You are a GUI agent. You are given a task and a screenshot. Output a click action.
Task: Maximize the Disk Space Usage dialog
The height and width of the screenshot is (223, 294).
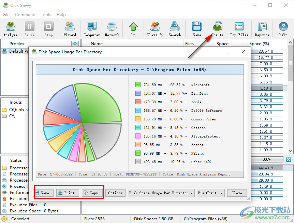(x=227, y=52)
